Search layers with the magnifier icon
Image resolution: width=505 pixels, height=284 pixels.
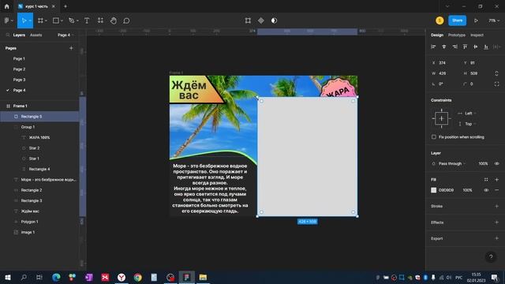tap(8, 35)
